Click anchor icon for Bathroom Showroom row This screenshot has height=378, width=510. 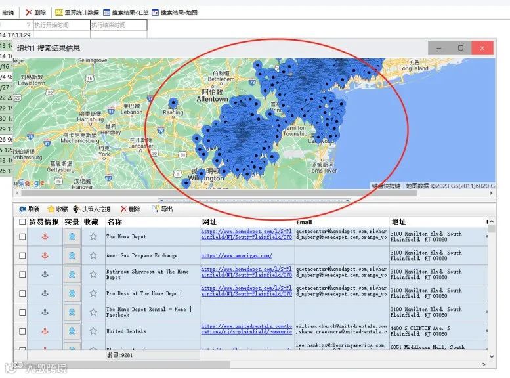tap(45, 274)
